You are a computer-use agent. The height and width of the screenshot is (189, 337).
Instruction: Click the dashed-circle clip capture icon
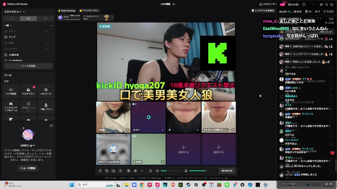(x=135, y=171)
